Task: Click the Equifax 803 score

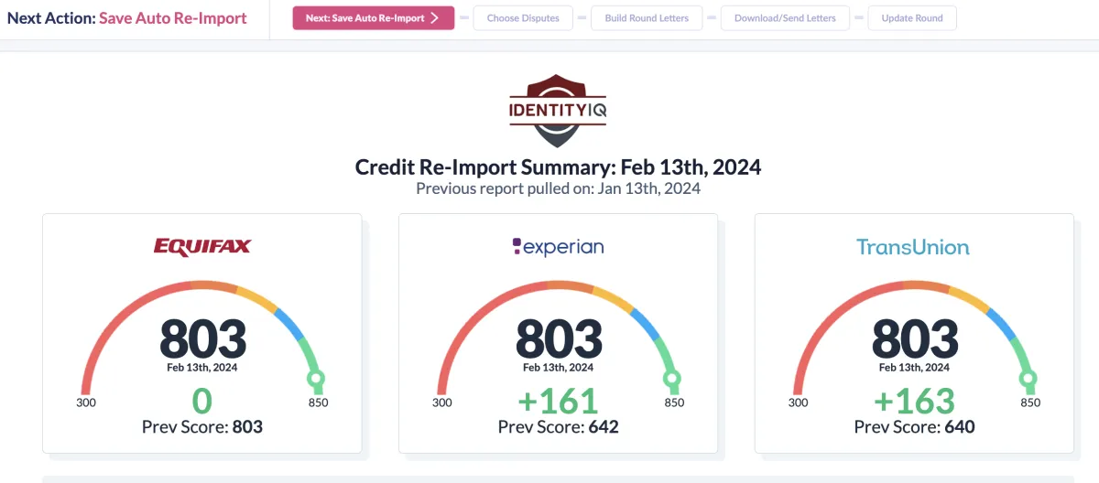Action: click(x=203, y=339)
